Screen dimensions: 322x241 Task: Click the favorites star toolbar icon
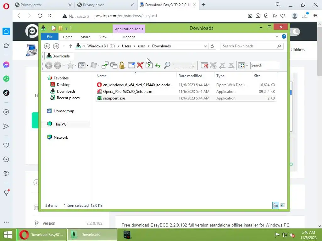70,65
